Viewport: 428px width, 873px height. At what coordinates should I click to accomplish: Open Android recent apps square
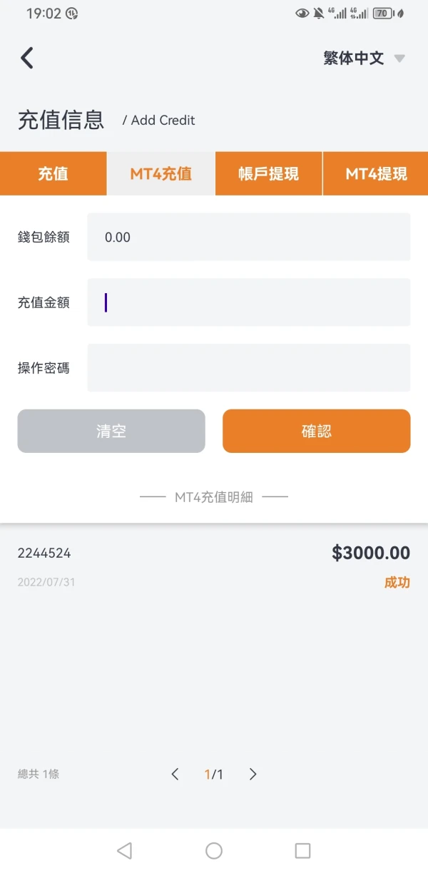click(302, 850)
